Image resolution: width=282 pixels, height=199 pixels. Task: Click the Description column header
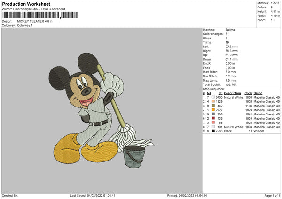(232, 93)
